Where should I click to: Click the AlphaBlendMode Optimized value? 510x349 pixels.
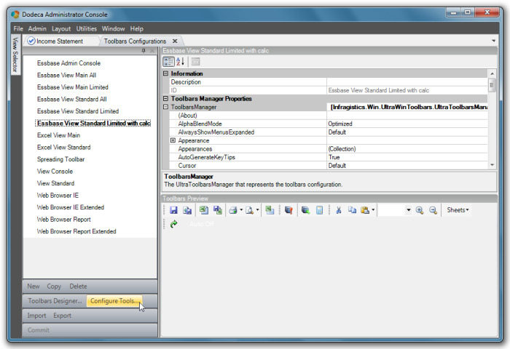407,124
